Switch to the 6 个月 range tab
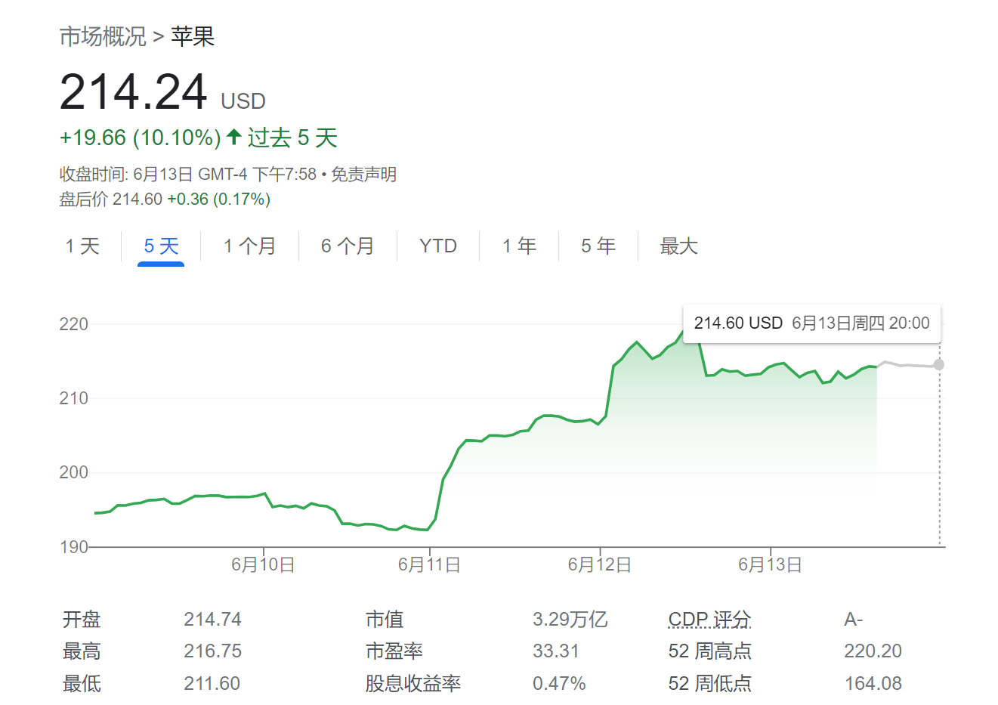 (x=348, y=246)
